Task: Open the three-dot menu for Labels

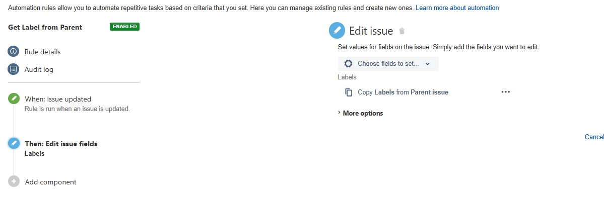Action: click(505, 92)
